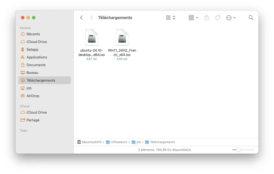Open the More actions ellipsis menu

pyautogui.click(x=229, y=17)
